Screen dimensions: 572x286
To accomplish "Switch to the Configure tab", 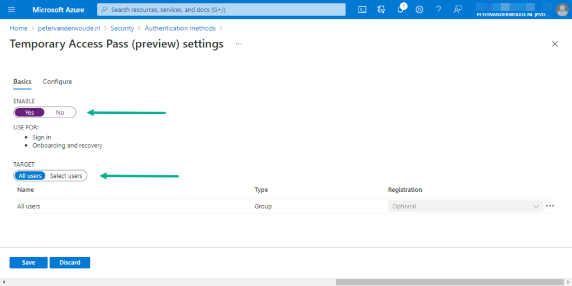I will point(58,81).
